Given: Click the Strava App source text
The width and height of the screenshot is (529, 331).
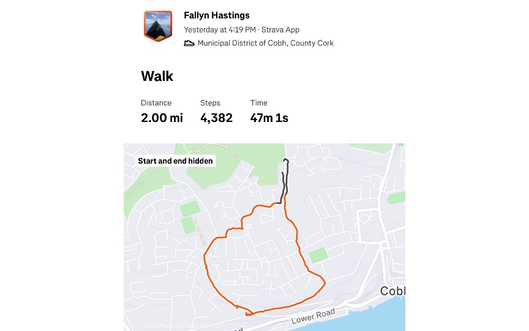Looking at the screenshot, I should [x=285, y=29].
